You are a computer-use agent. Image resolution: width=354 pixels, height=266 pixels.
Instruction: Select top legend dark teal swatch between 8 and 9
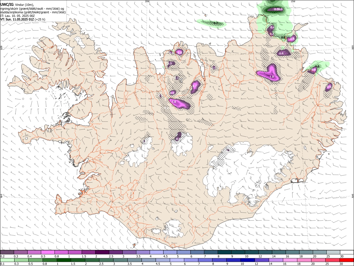point(224,252)
